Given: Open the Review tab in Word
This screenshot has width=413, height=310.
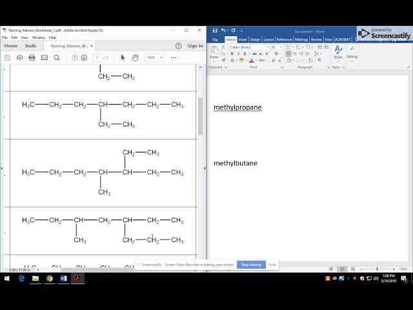Looking at the screenshot, I should click(316, 39).
